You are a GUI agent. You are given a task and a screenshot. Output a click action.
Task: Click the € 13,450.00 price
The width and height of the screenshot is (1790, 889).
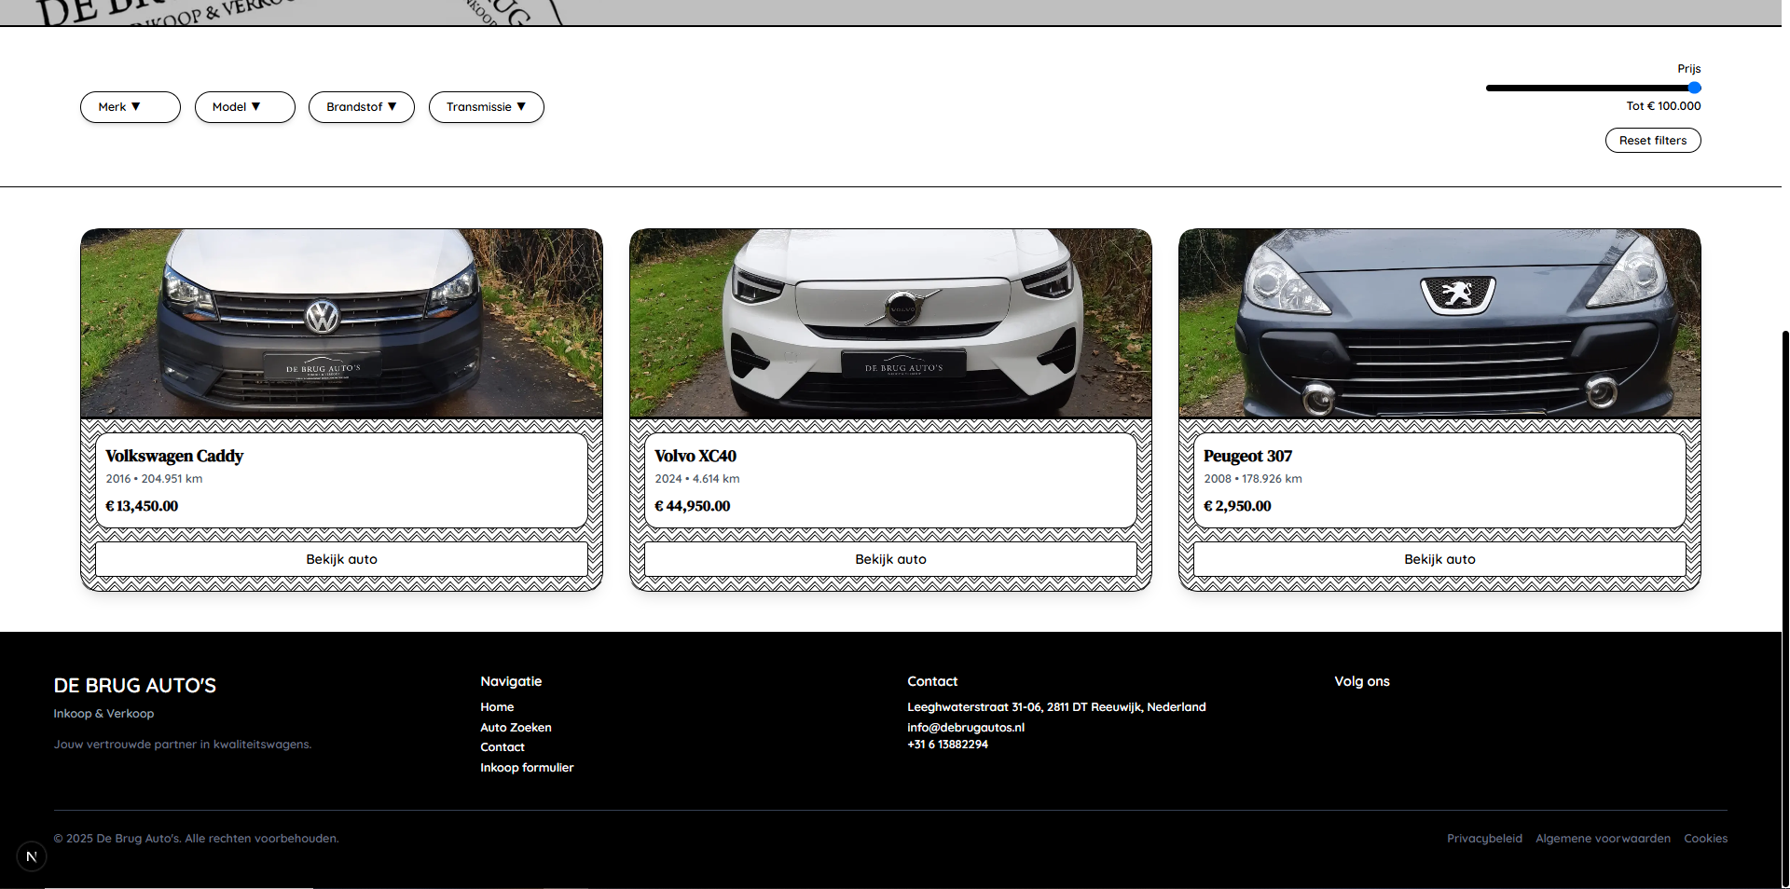142,506
